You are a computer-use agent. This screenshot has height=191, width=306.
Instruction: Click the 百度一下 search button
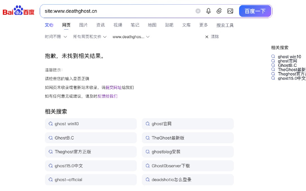coord(255,11)
